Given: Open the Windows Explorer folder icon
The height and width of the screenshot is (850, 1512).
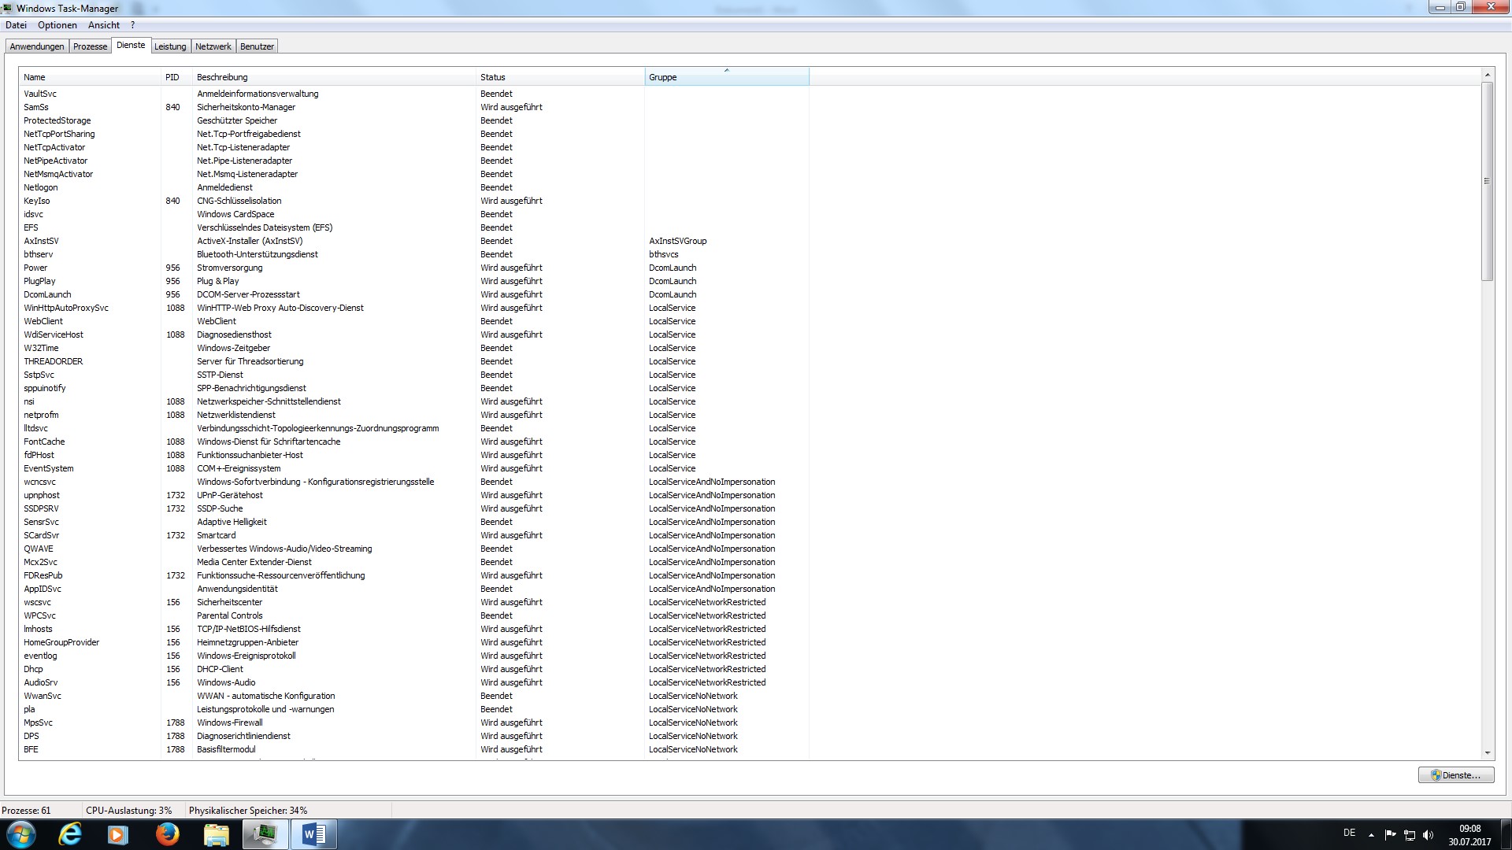Looking at the screenshot, I should (x=216, y=834).
